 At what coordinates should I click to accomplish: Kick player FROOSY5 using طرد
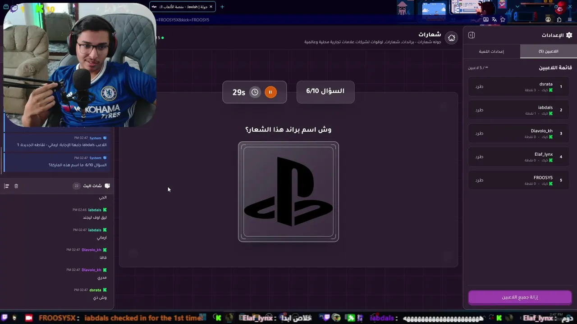(479, 180)
